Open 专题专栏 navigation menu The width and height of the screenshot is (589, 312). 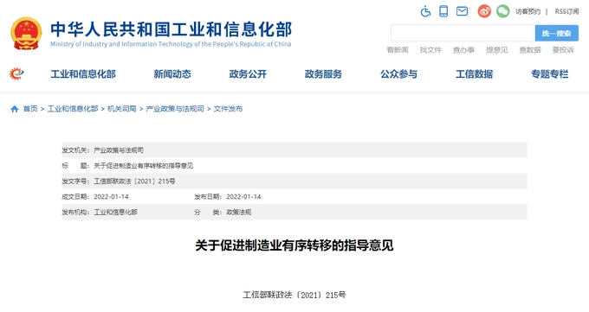(x=550, y=74)
